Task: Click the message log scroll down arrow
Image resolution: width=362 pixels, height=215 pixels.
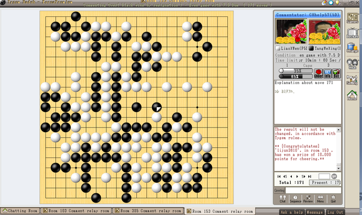Action: click(338, 169)
